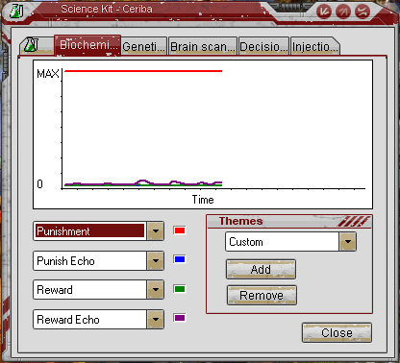Expand the Punish Echo dropdown arrow
Screen dimensions: 400x363
(x=156, y=260)
